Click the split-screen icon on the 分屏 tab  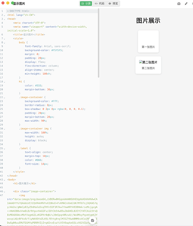point(82,4)
